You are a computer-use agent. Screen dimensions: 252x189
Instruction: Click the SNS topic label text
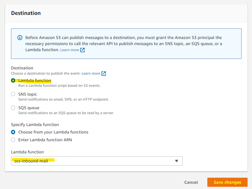[x=28, y=94]
